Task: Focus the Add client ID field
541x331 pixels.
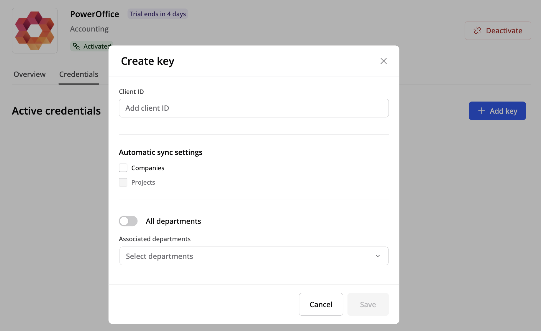Action: pyautogui.click(x=254, y=108)
